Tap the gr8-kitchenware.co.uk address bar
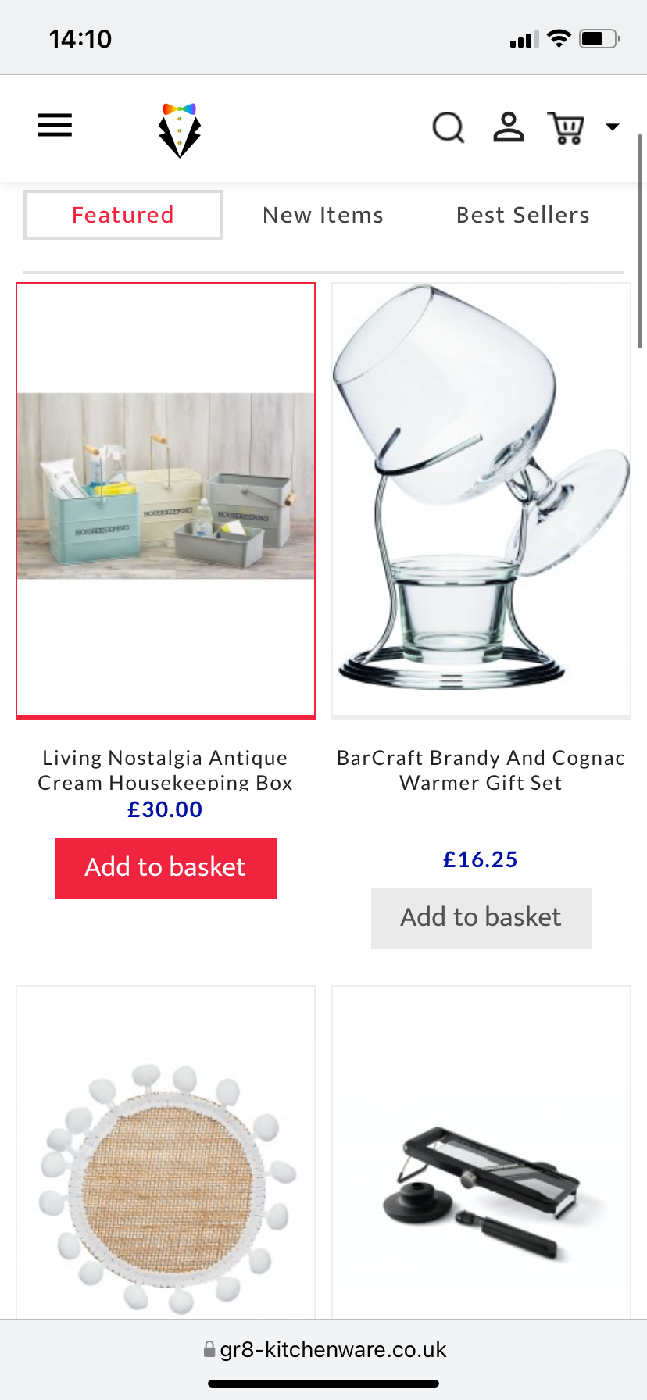647x1400 pixels. pyautogui.click(x=323, y=1349)
